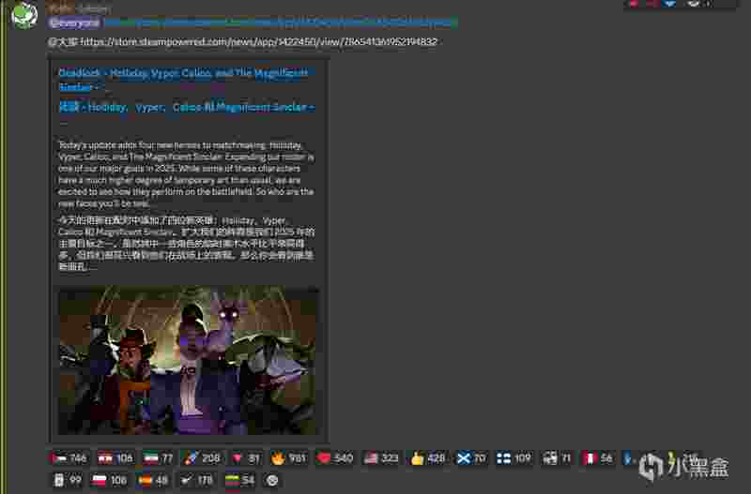The height and width of the screenshot is (494, 751).
Task: Click the reaction showing count 178
Action: pyautogui.click(x=196, y=480)
